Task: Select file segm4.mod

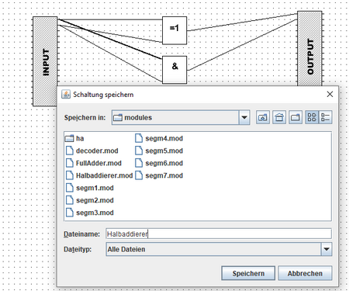Action: [x=159, y=138]
